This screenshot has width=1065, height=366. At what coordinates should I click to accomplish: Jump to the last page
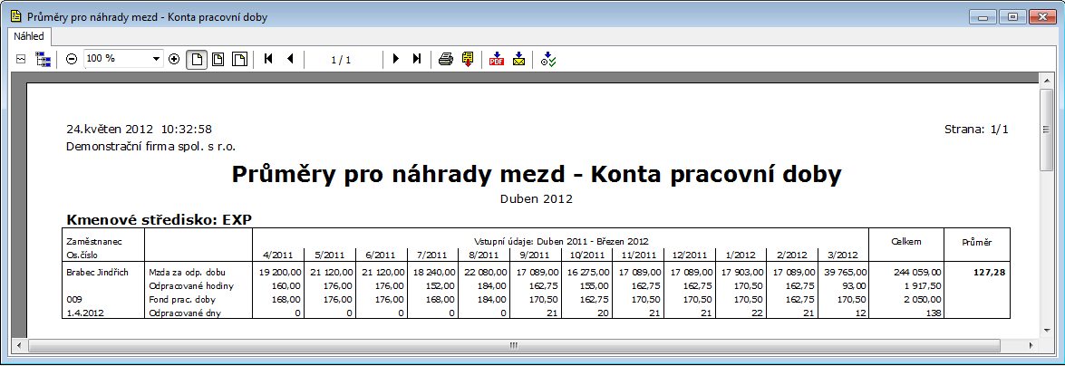point(417,59)
